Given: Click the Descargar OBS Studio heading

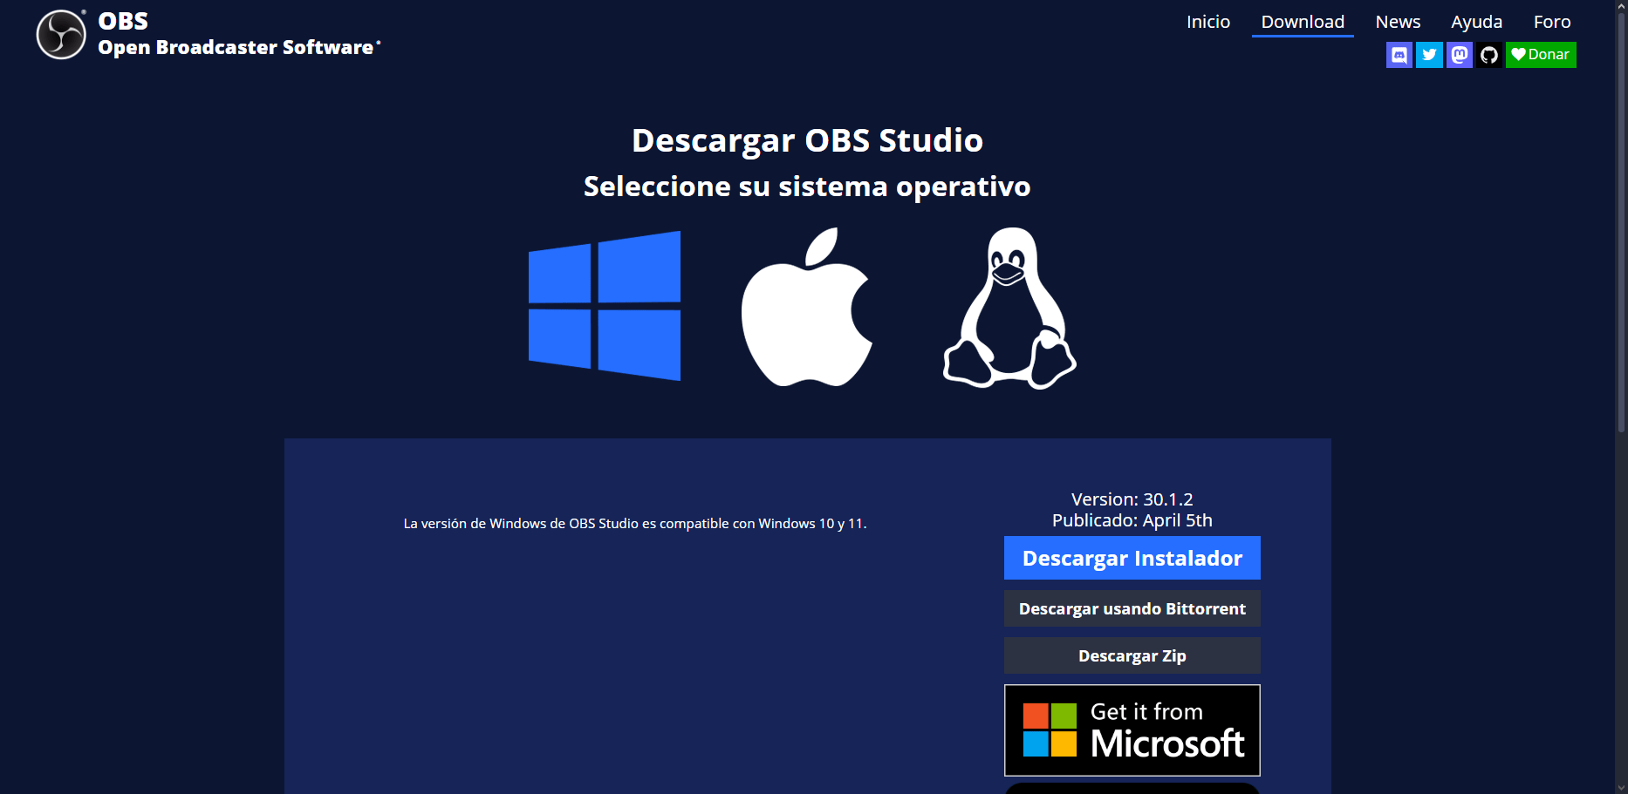Looking at the screenshot, I should pos(807,140).
